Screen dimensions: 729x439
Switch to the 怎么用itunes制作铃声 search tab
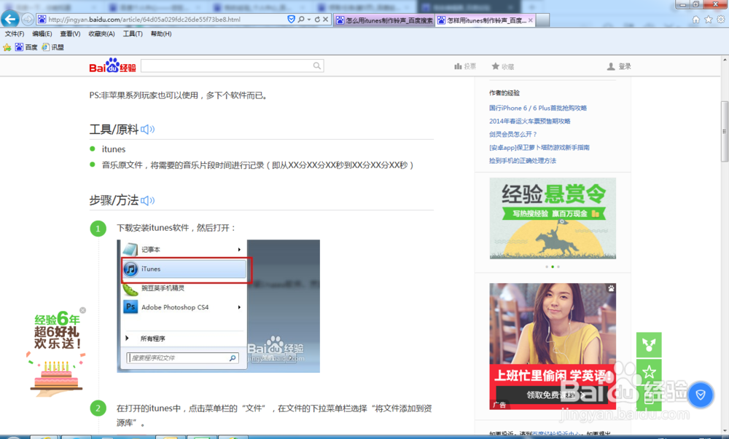[x=384, y=20]
